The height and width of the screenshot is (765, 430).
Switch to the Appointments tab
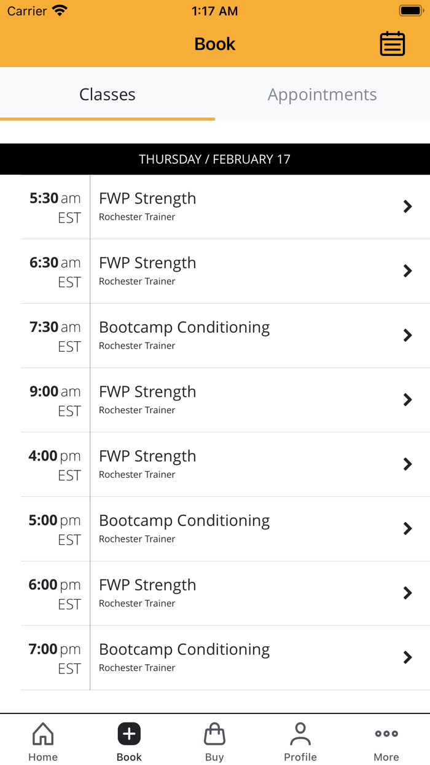322,95
